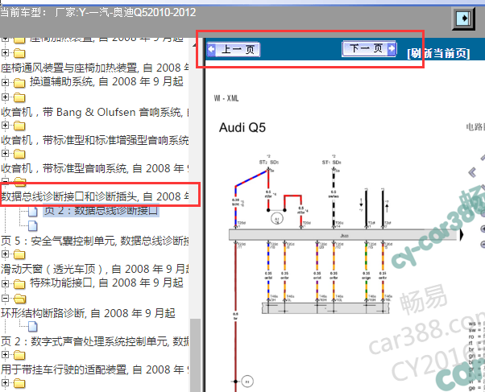The height and width of the screenshot is (392, 485).
Task: Click document icon above 页 5:安全气囊控制单元
Action: (33, 226)
